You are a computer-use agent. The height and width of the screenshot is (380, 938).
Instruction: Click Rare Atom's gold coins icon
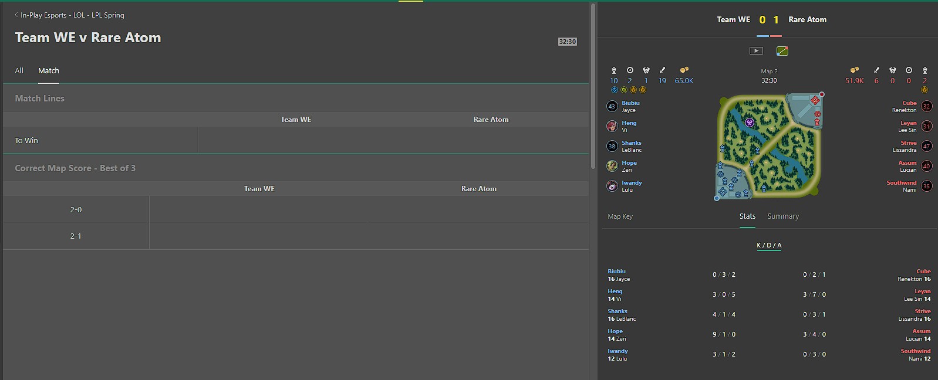coord(855,70)
